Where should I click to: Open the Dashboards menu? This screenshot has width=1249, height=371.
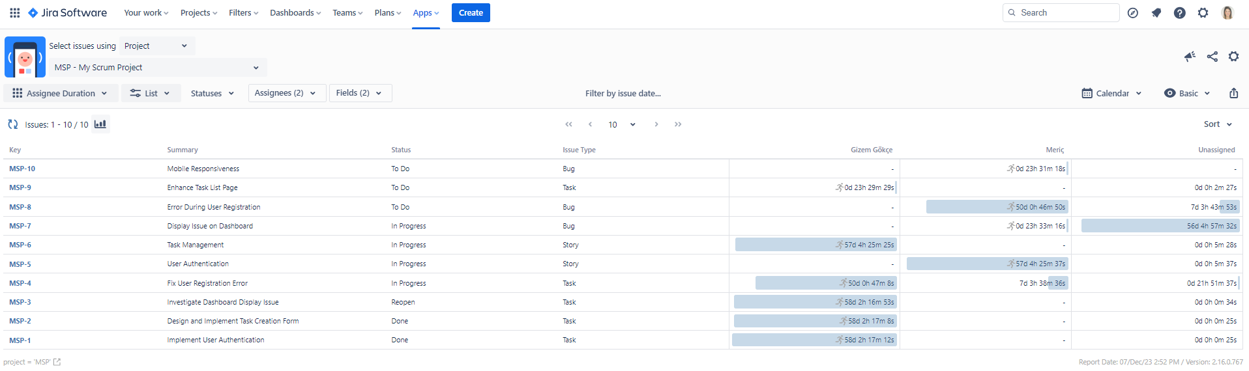coord(295,13)
